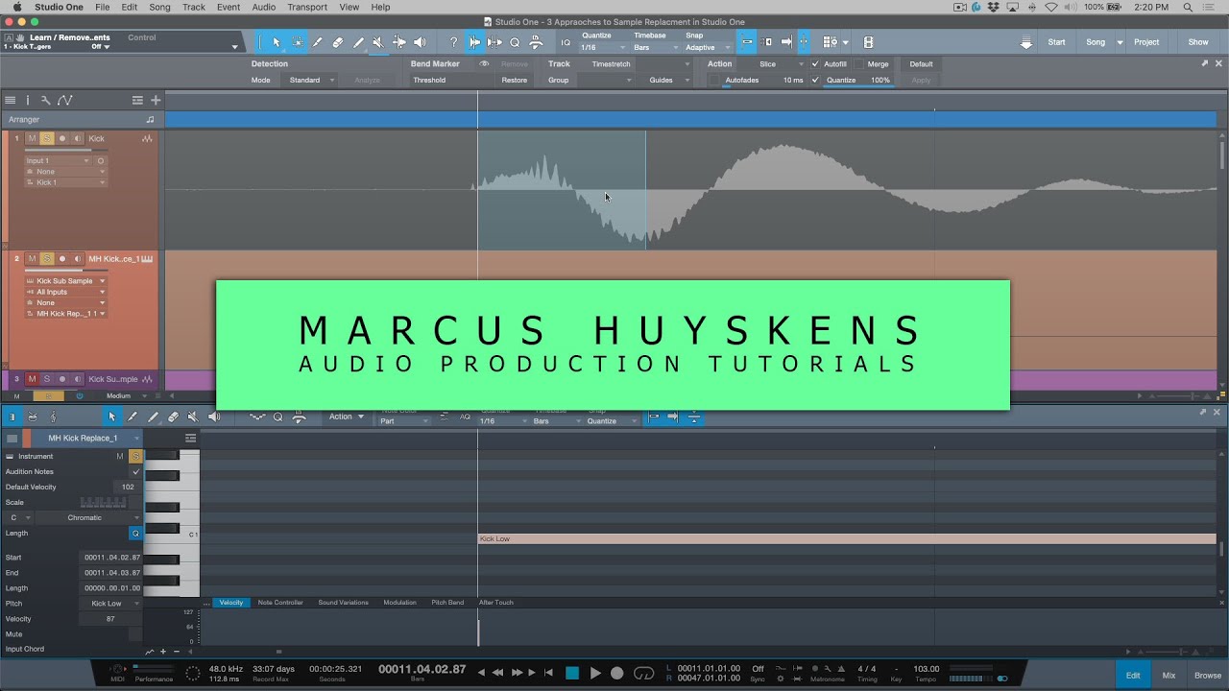Switch to the Pitch Bend tab
Screen dimensions: 1229x691
[x=447, y=603]
